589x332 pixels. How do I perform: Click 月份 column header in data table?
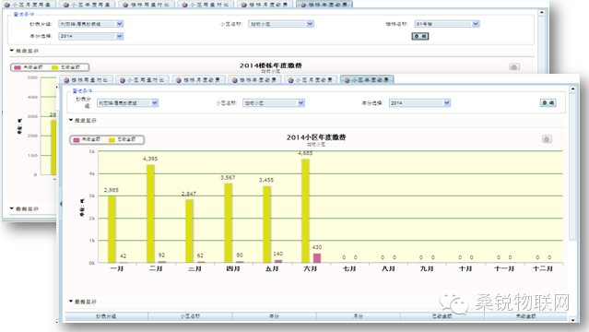(359, 316)
